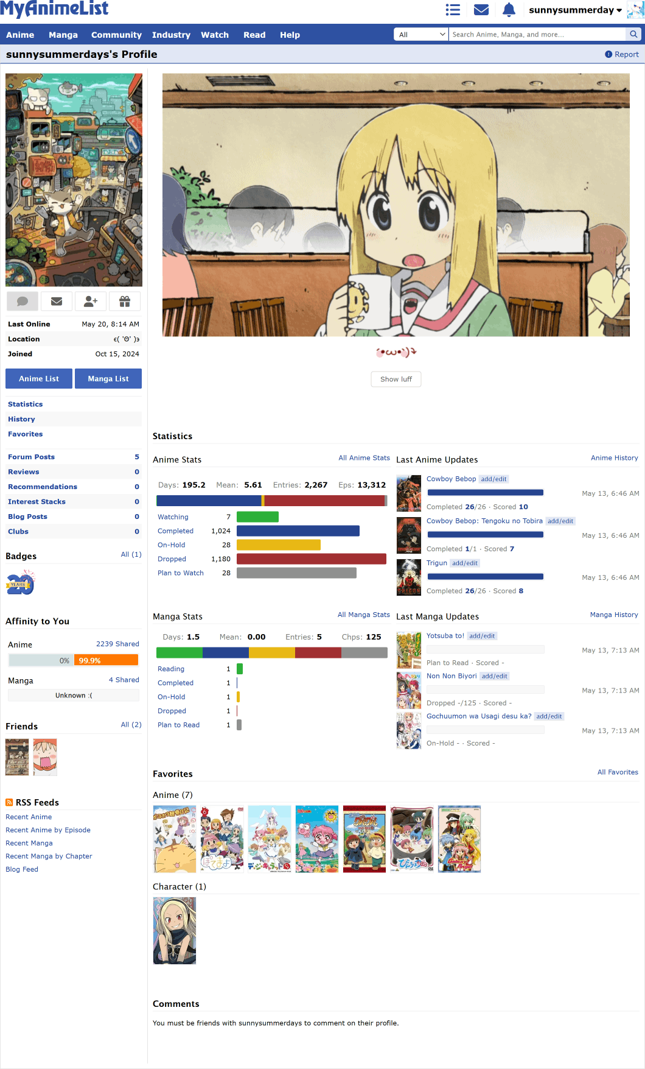Open the notifications bell icon
This screenshot has width=645, height=1069.
509,10
